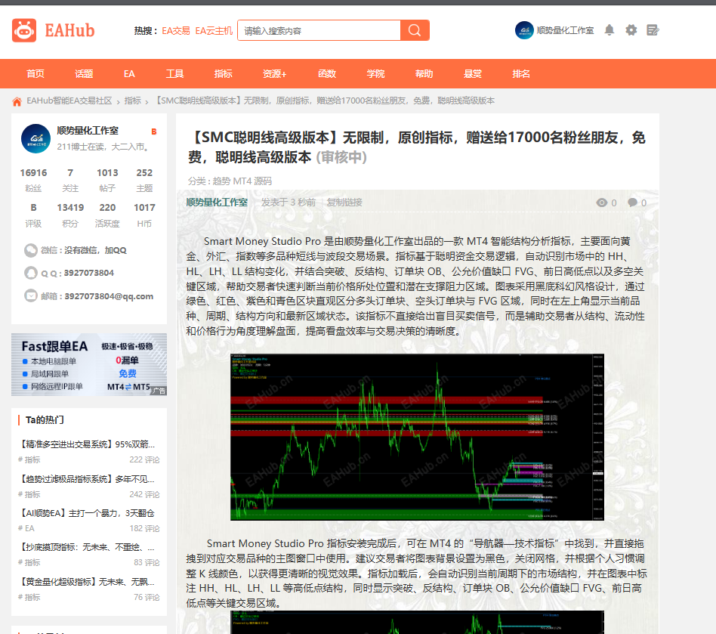Click the category line 趋势 MT4 源码
The width and height of the screenshot is (716, 634).
tap(242, 181)
